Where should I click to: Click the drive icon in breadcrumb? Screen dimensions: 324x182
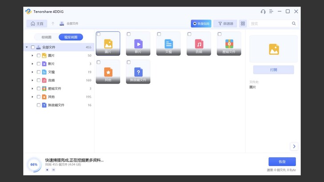pyautogui.click(x=62, y=24)
